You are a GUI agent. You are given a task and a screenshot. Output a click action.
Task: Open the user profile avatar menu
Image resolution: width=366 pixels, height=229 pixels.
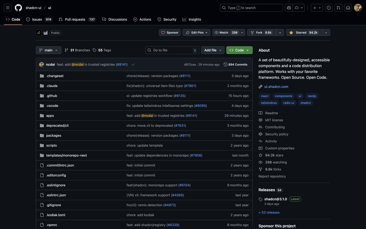pyautogui.click(x=358, y=8)
